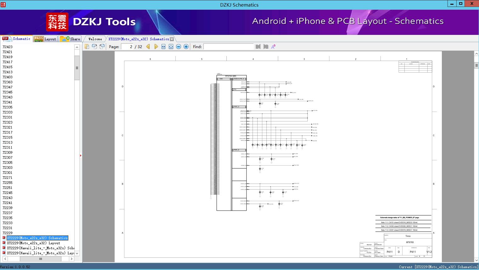
Task: Fit whole page in view icon
Action: point(171,47)
